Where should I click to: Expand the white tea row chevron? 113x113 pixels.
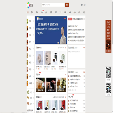[x=33, y=56]
